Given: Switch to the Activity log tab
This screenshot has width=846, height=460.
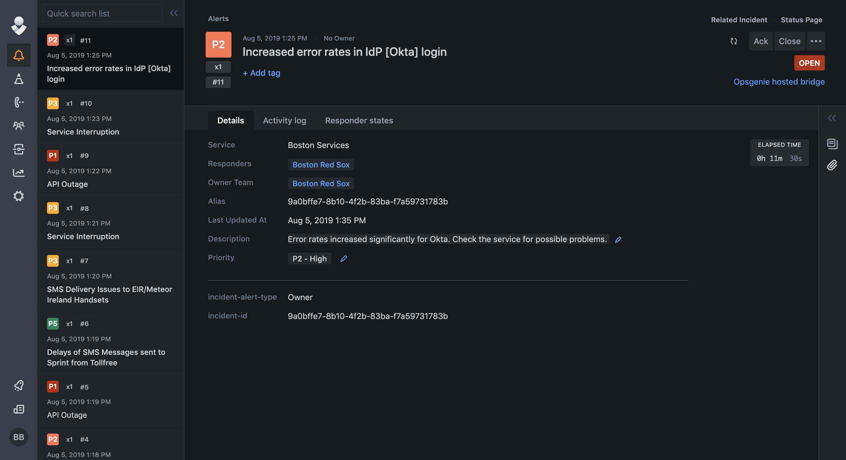Looking at the screenshot, I should pyautogui.click(x=284, y=120).
